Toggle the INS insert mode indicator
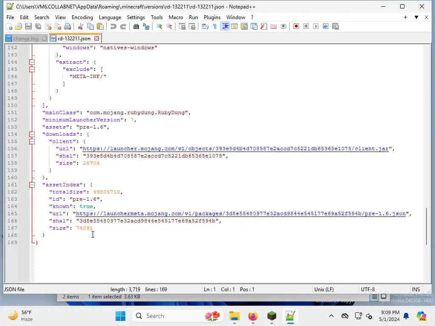The height and width of the screenshot is (326, 435). coord(415,289)
